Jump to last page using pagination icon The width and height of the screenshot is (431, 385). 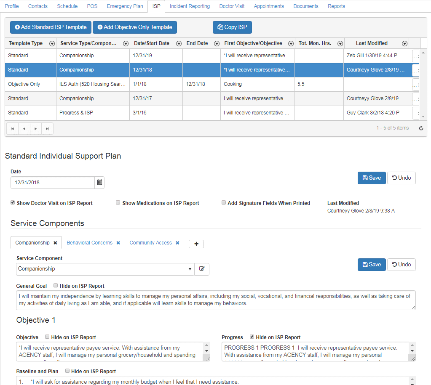coord(46,128)
